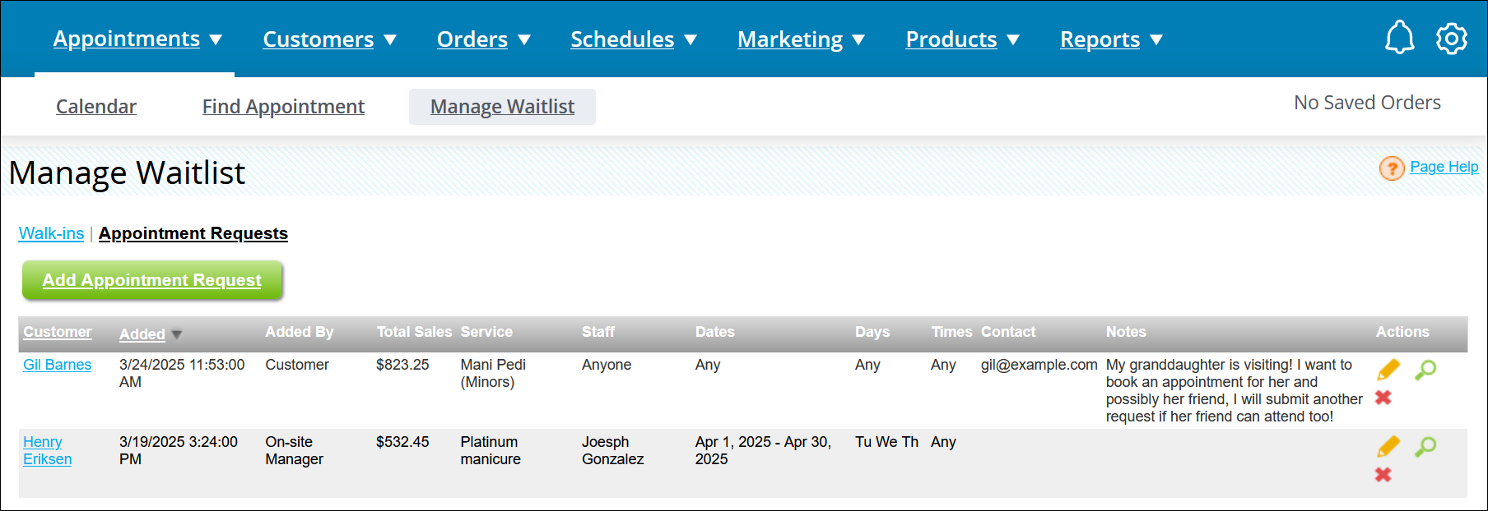Open the Marketing menu

tap(790, 39)
